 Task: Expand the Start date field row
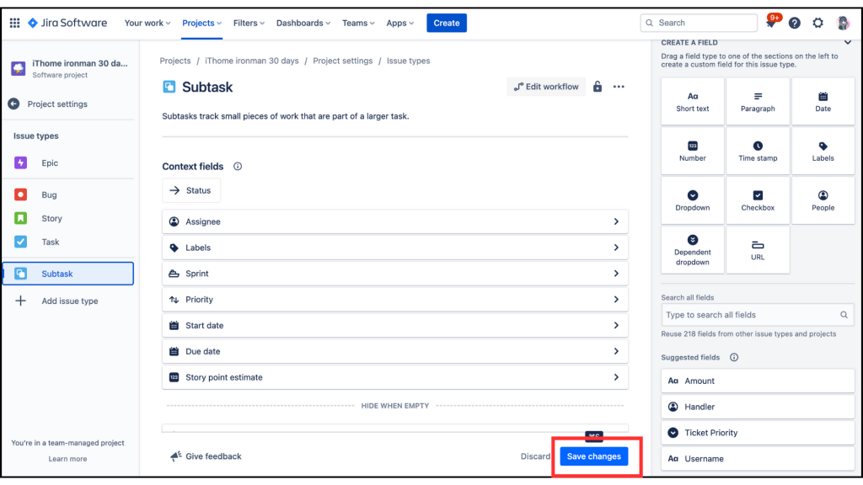click(394, 326)
